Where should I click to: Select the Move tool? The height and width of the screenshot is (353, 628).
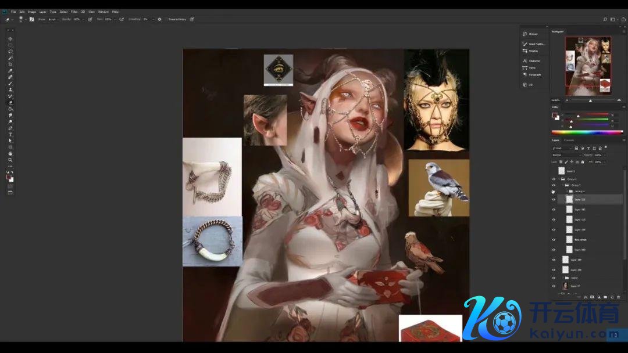10,39
